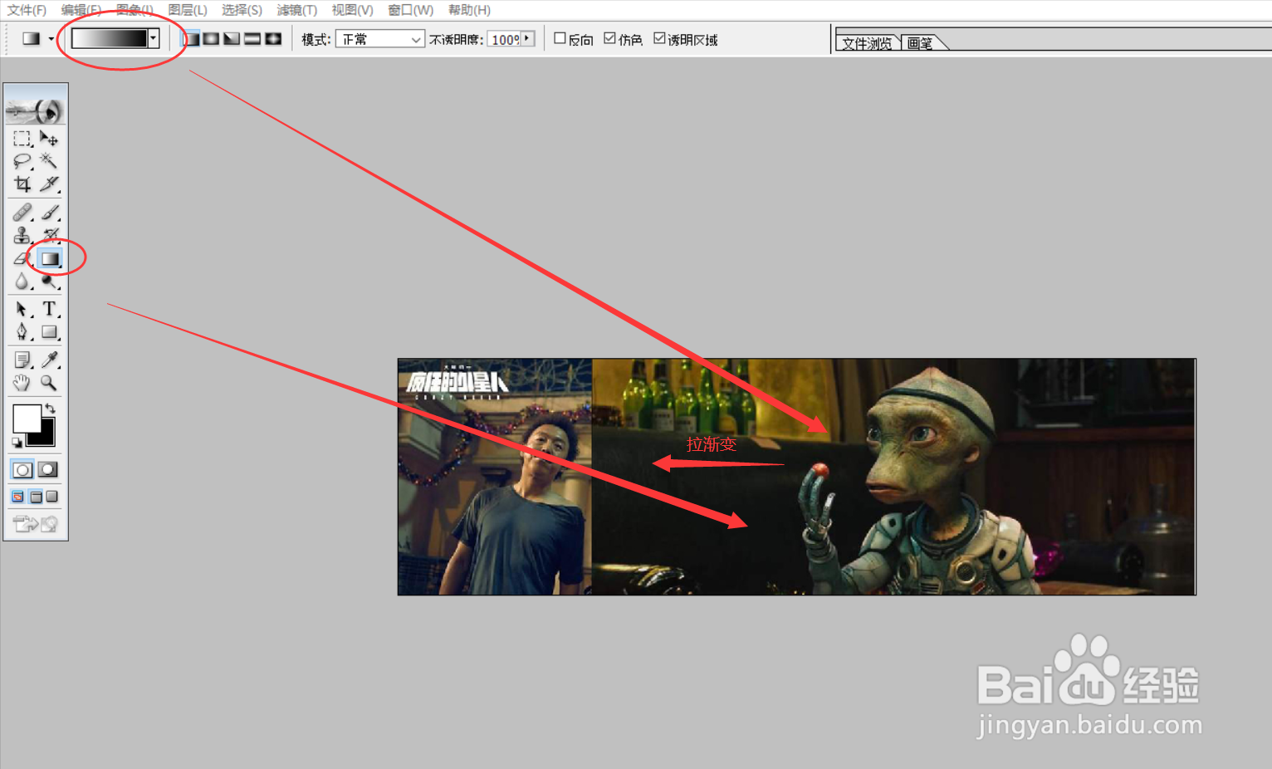Click the gradient tool preset icon in options bar

point(31,39)
